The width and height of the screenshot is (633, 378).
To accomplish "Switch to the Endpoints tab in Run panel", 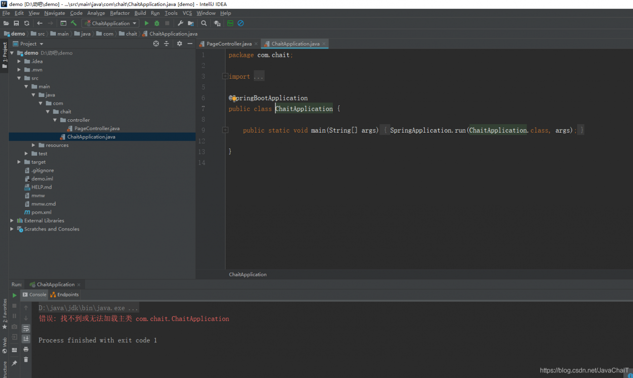I will pyautogui.click(x=65, y=294).
